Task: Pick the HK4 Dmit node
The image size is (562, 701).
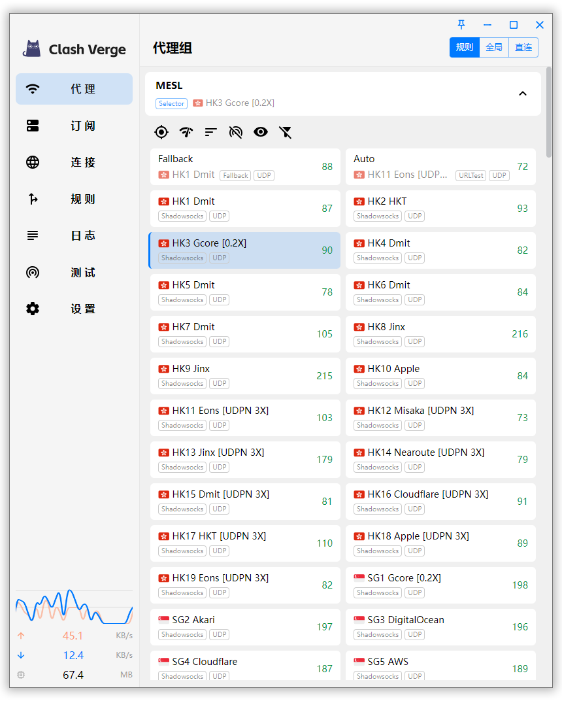Action: coord(440,250)
